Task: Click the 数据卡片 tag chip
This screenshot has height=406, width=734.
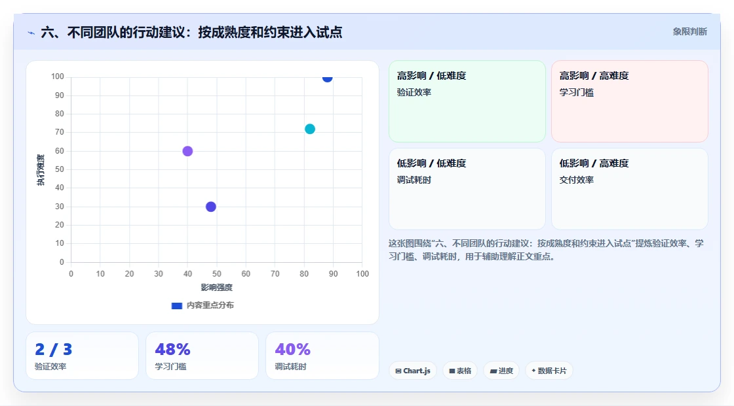Action: [x=549, y=371]
